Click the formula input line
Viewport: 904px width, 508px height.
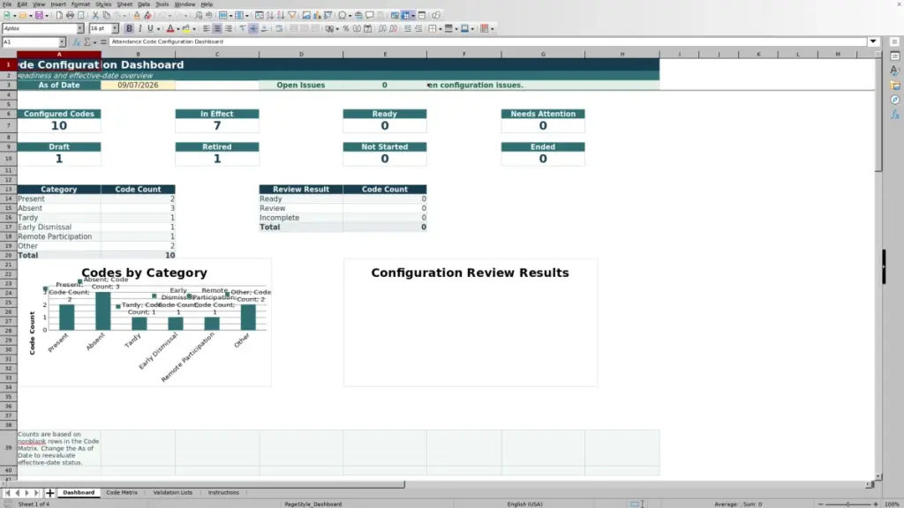(x=487, y=41)
